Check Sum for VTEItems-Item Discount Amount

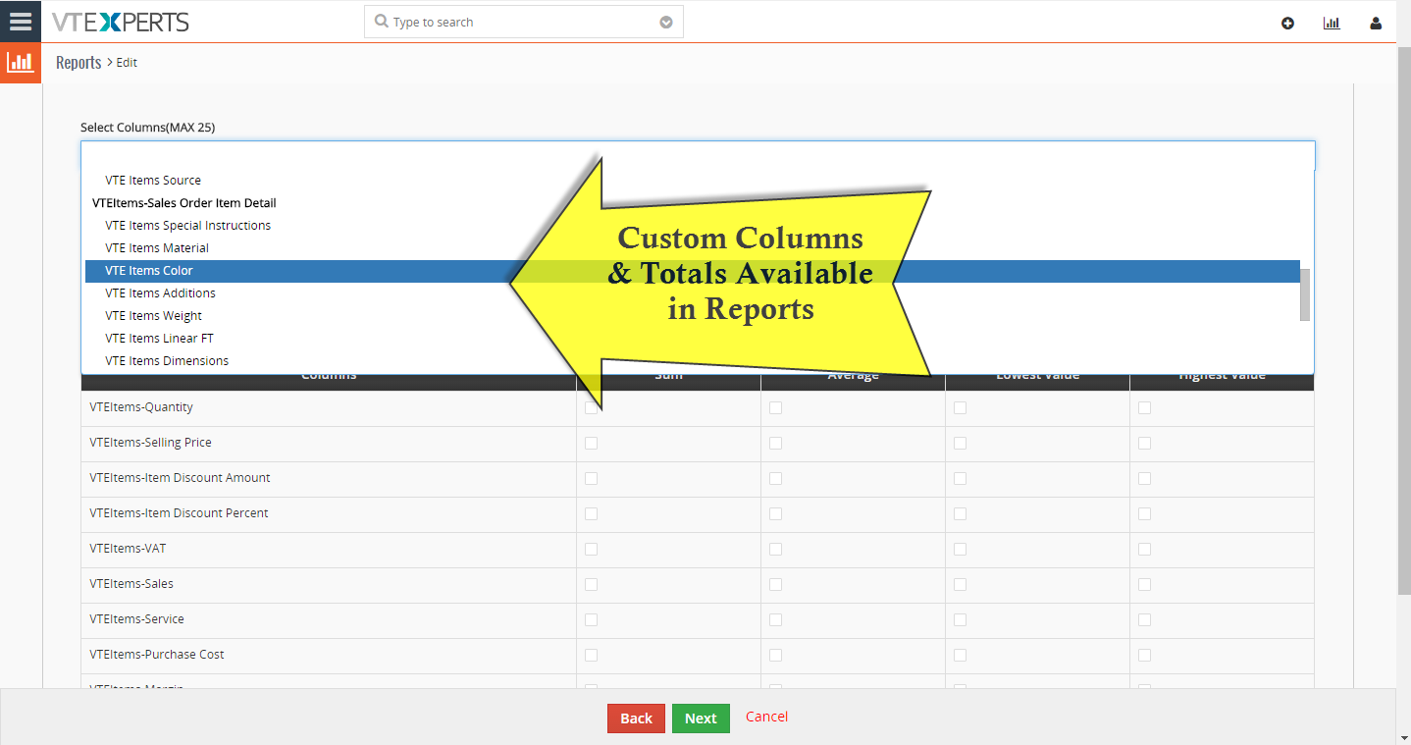[x=591, y=478]
